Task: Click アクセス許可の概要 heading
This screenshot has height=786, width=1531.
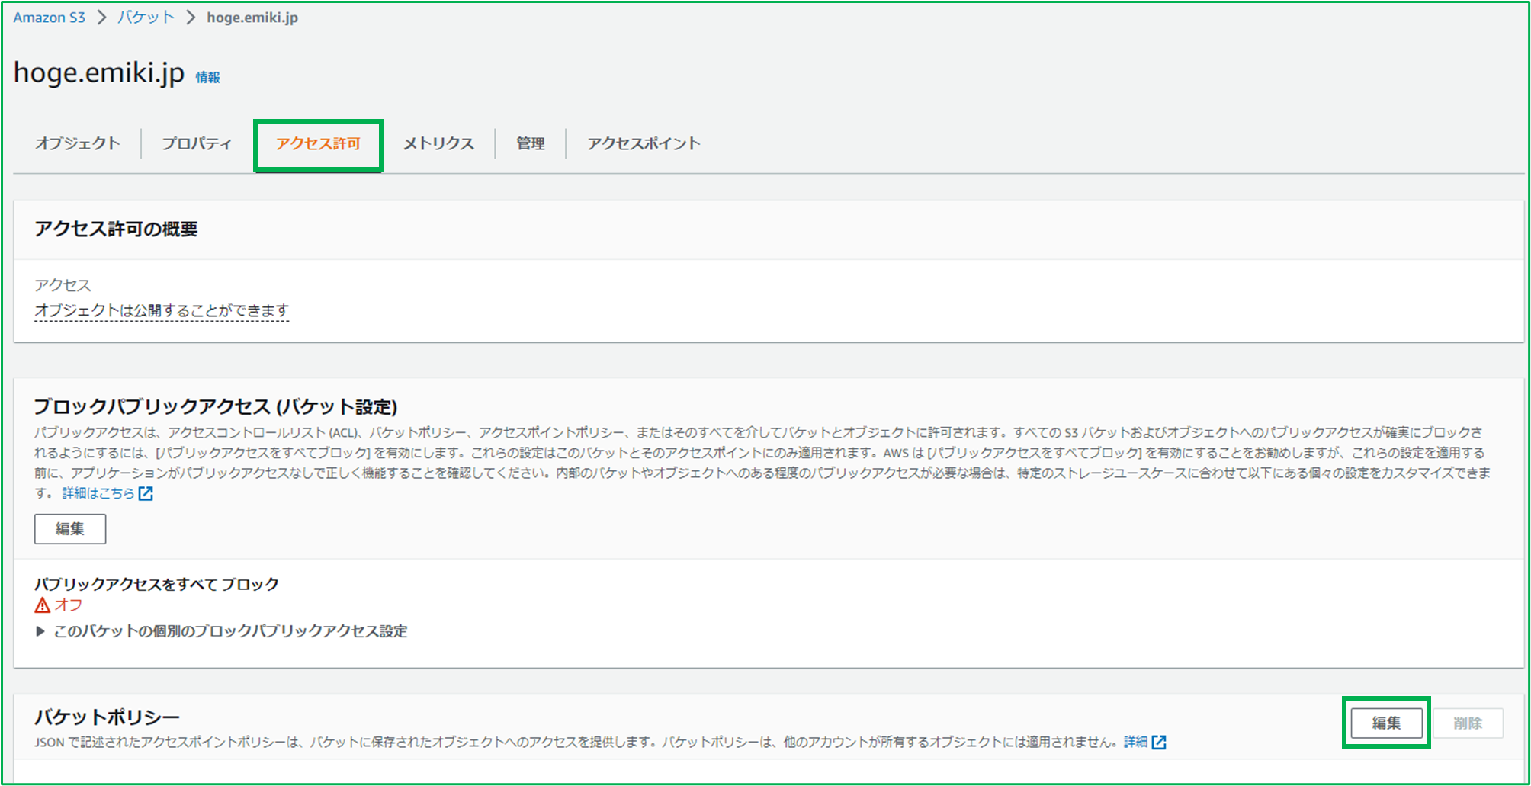Action: [116, 229]
